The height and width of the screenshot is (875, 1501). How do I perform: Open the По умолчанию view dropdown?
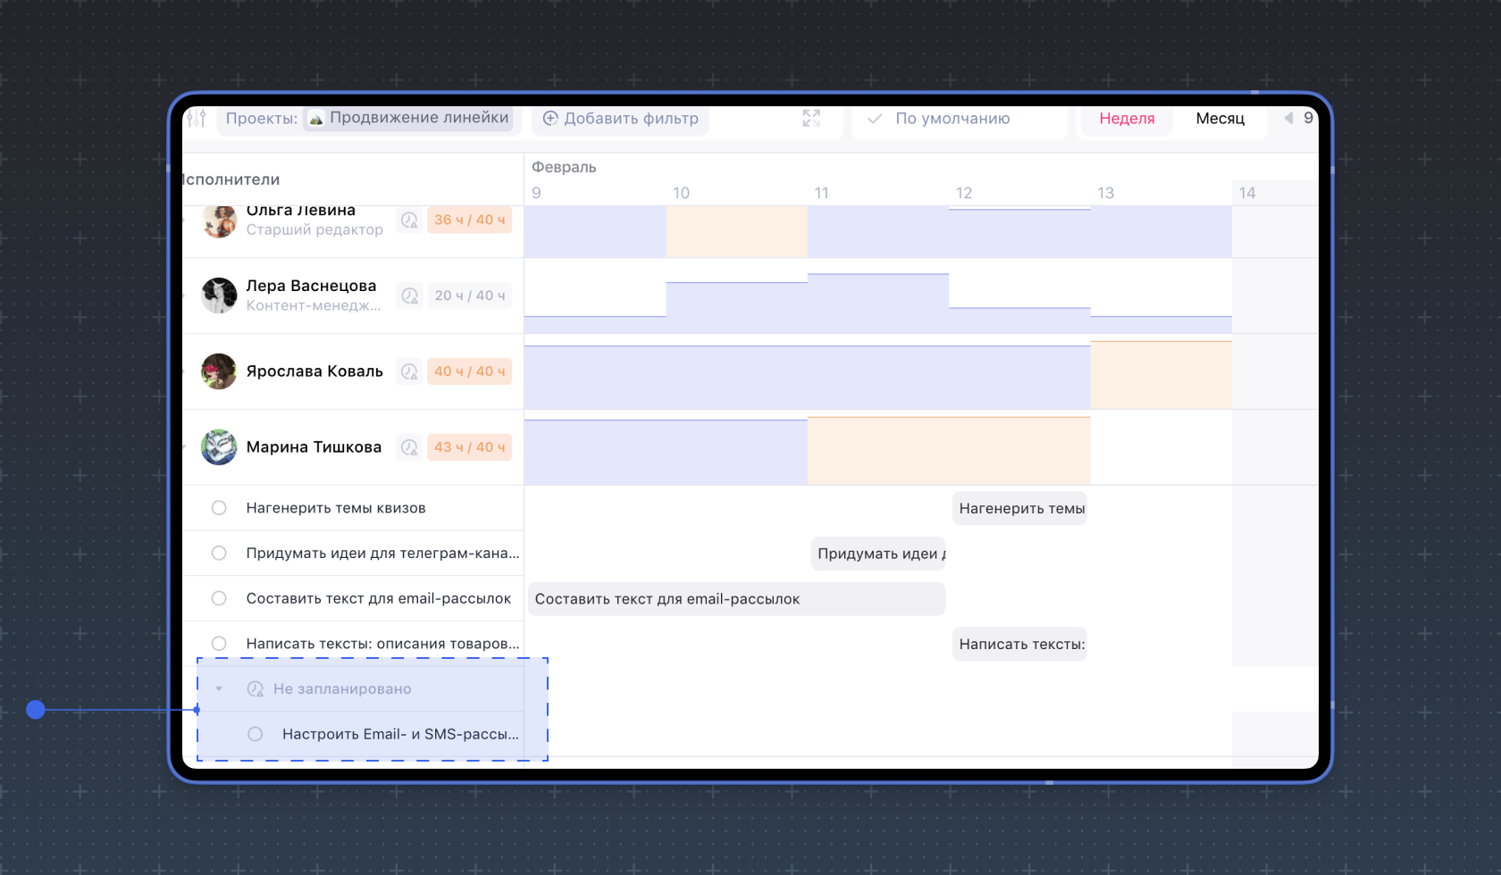tap(952, 119)
